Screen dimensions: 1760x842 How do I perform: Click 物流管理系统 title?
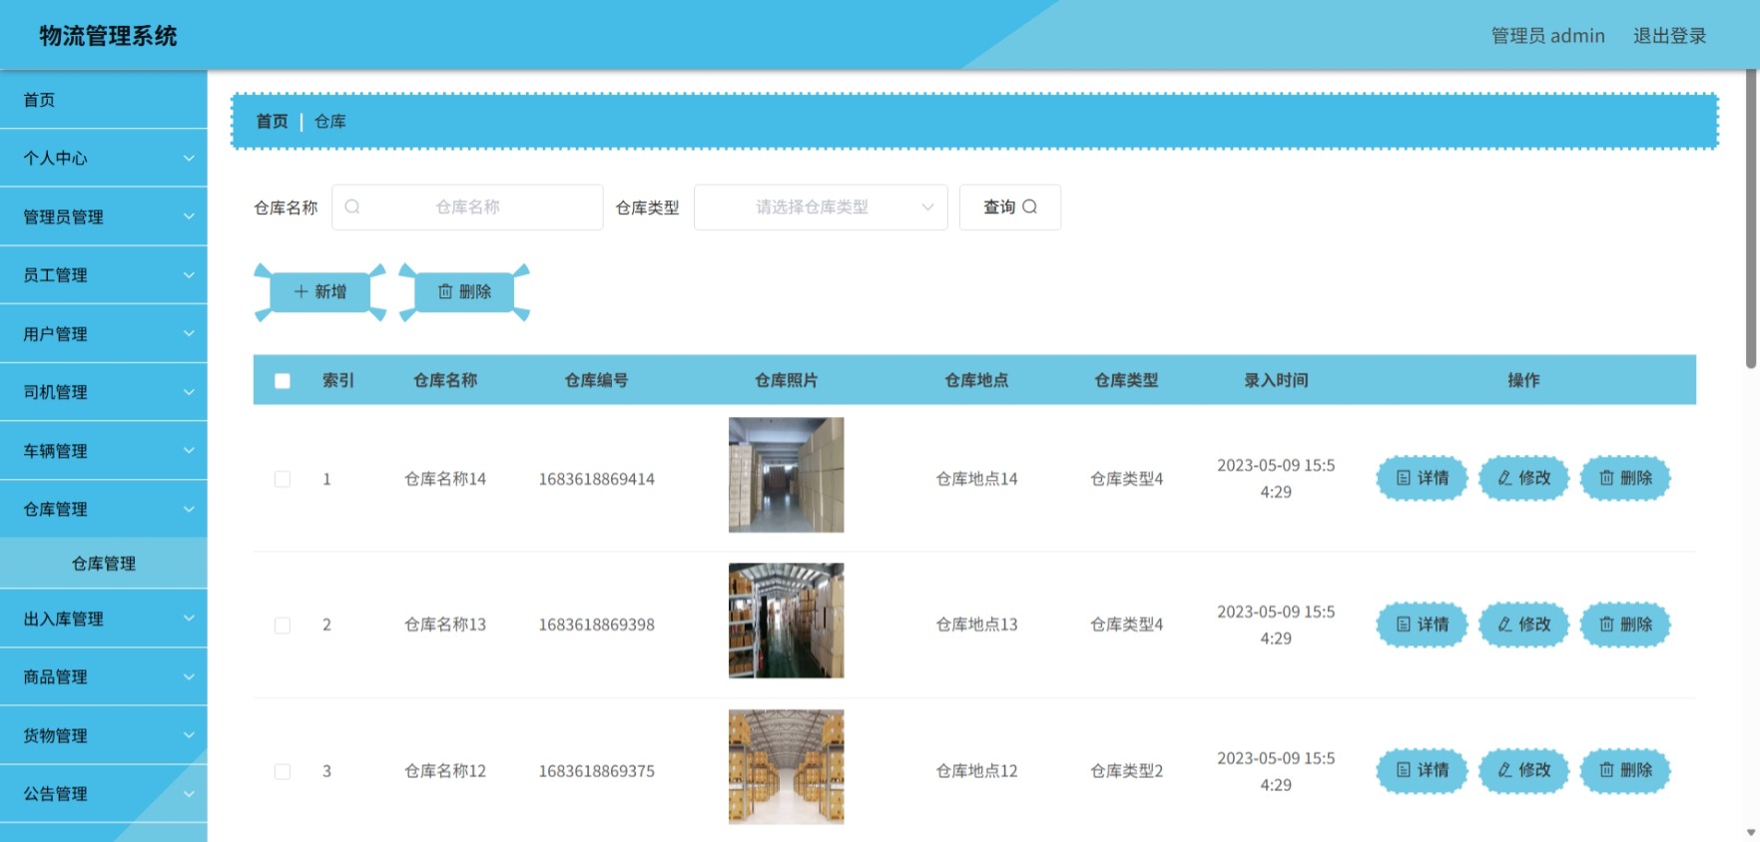click(109, 36)
